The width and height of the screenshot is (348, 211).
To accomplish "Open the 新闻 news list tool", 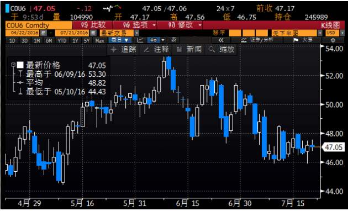I will pos(188,50).
